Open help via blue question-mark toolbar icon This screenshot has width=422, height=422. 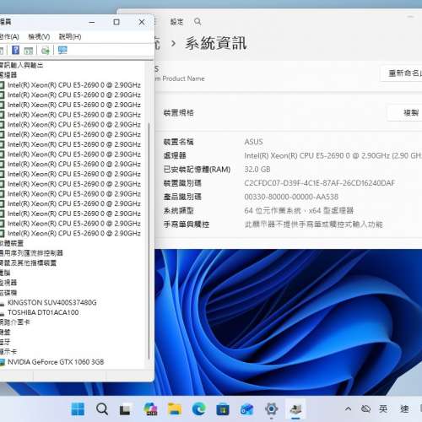coord(16,51)
